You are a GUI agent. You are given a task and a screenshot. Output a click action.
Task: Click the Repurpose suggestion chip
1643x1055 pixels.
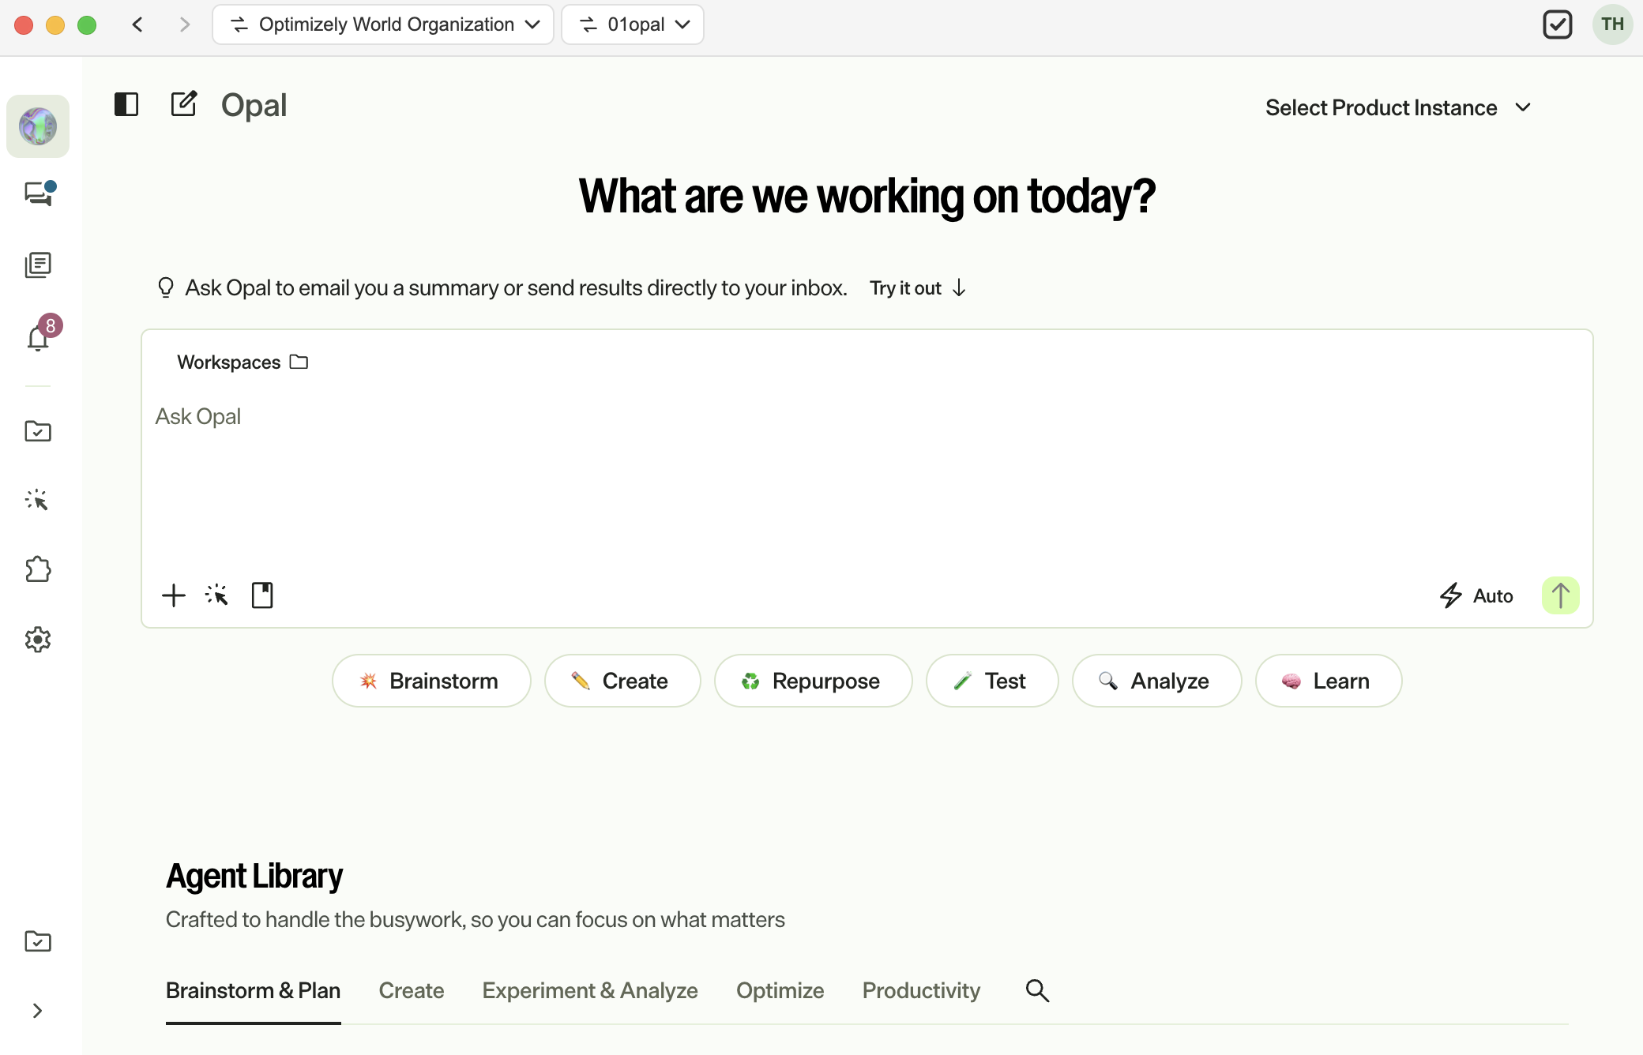(x=814, y=681)
